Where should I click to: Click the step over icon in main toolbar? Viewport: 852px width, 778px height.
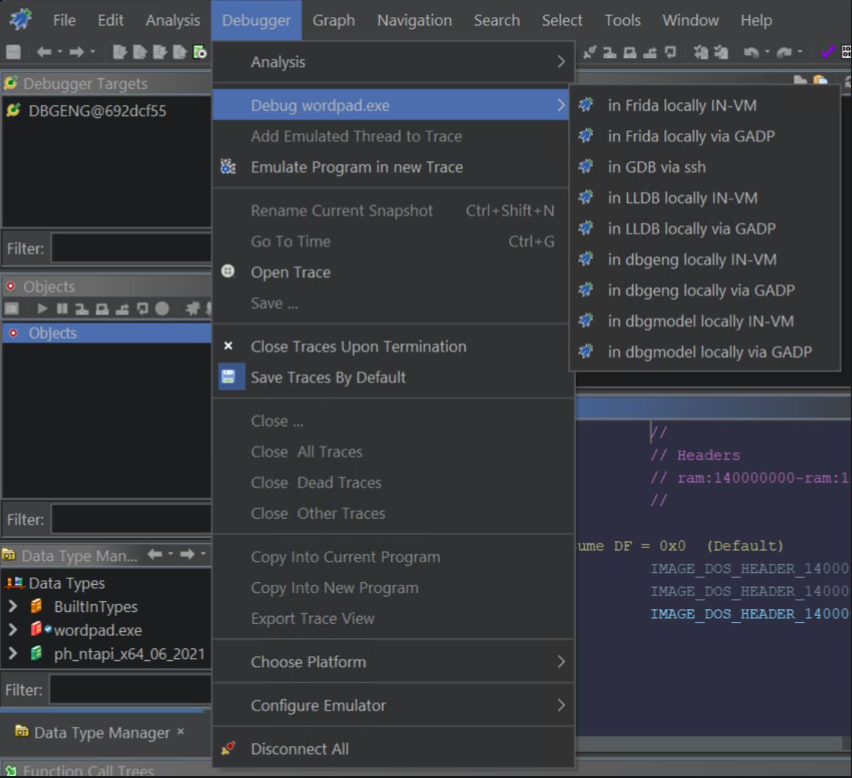click(630, 52)
